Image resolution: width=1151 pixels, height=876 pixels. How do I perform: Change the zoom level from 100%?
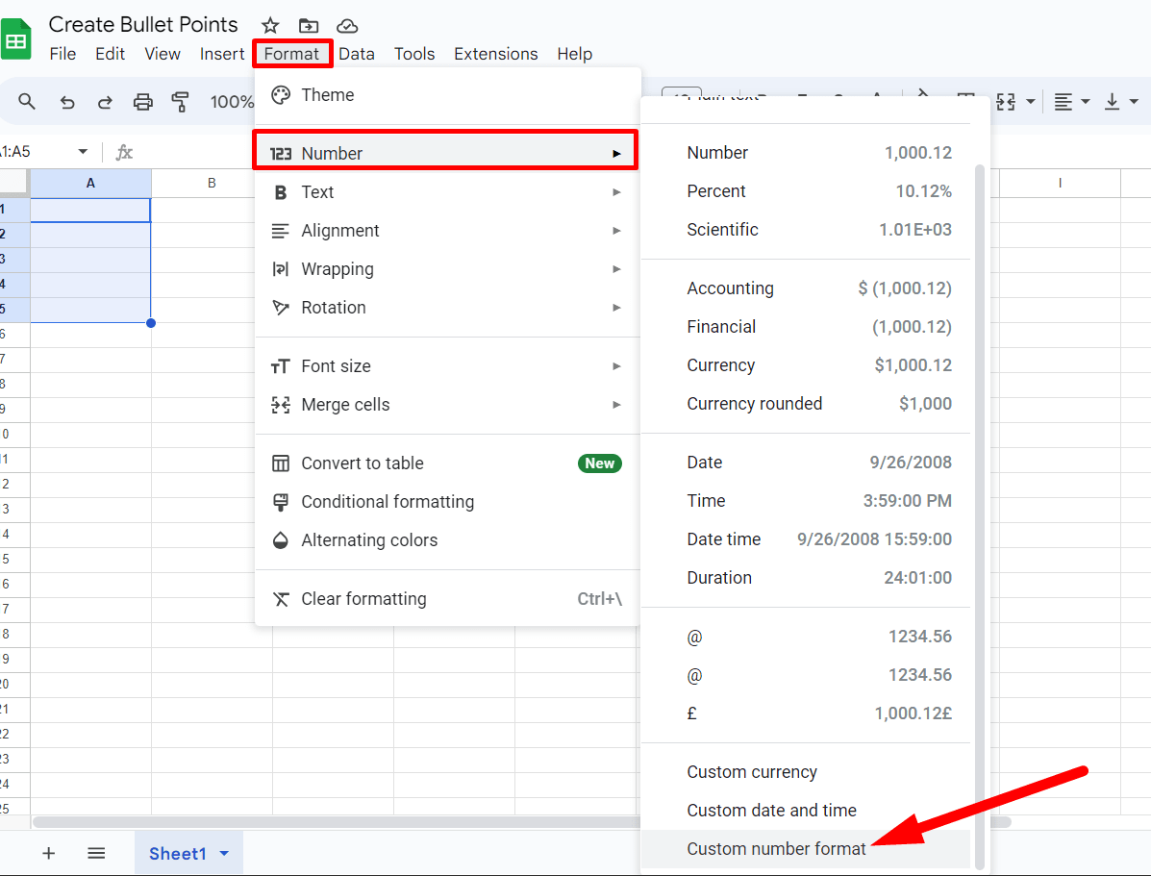point(231,101)
